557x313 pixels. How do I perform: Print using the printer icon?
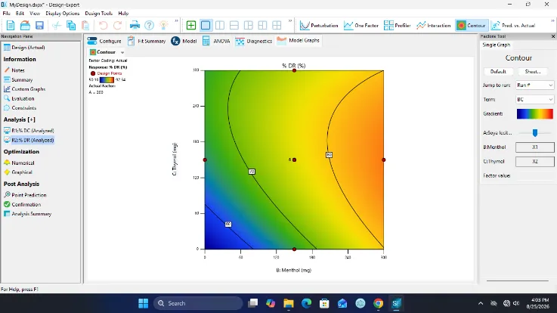[x=135, y=25]
